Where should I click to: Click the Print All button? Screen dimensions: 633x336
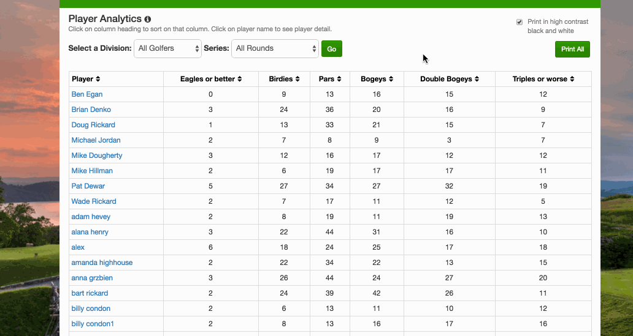click(x=572, y=49)
